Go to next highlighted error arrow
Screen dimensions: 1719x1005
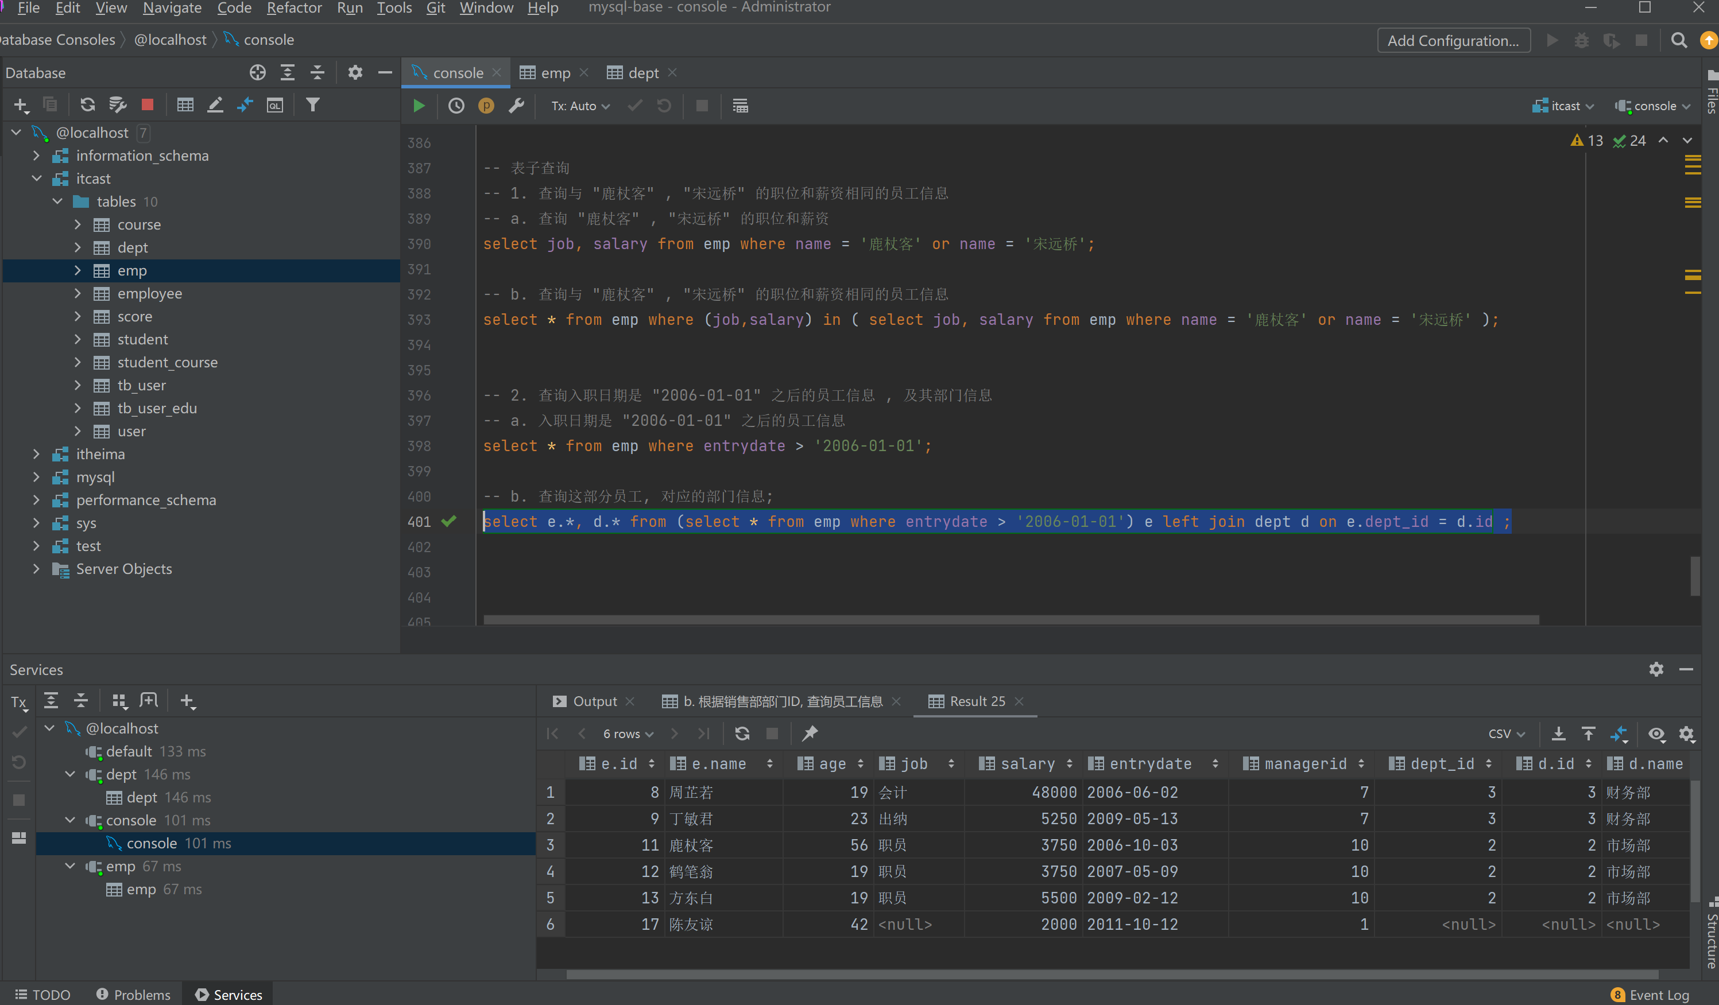point(1687,141)
